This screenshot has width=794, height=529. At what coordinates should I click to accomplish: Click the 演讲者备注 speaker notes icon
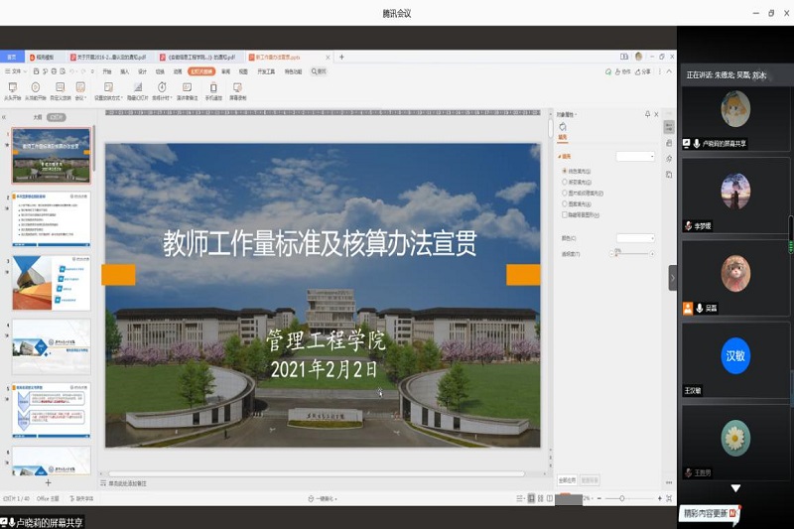[186, 88]
